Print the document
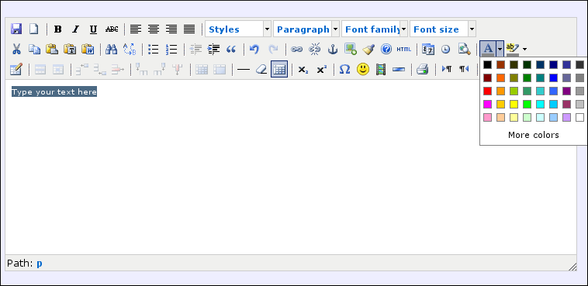The width and height of the screenshot is (588, 286). click(x=422, y=69)
